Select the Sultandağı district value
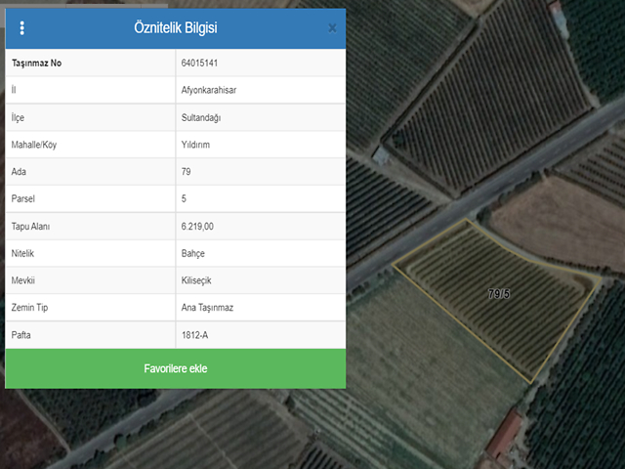This screenshot has height=469, width=625. point(203,117)
